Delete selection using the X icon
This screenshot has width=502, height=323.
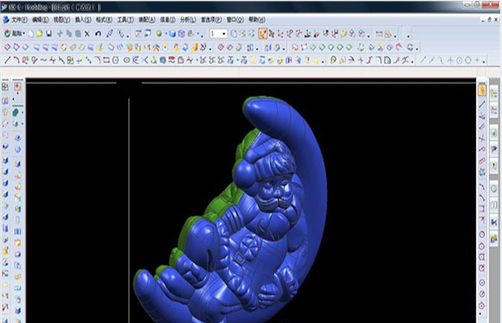87,34
